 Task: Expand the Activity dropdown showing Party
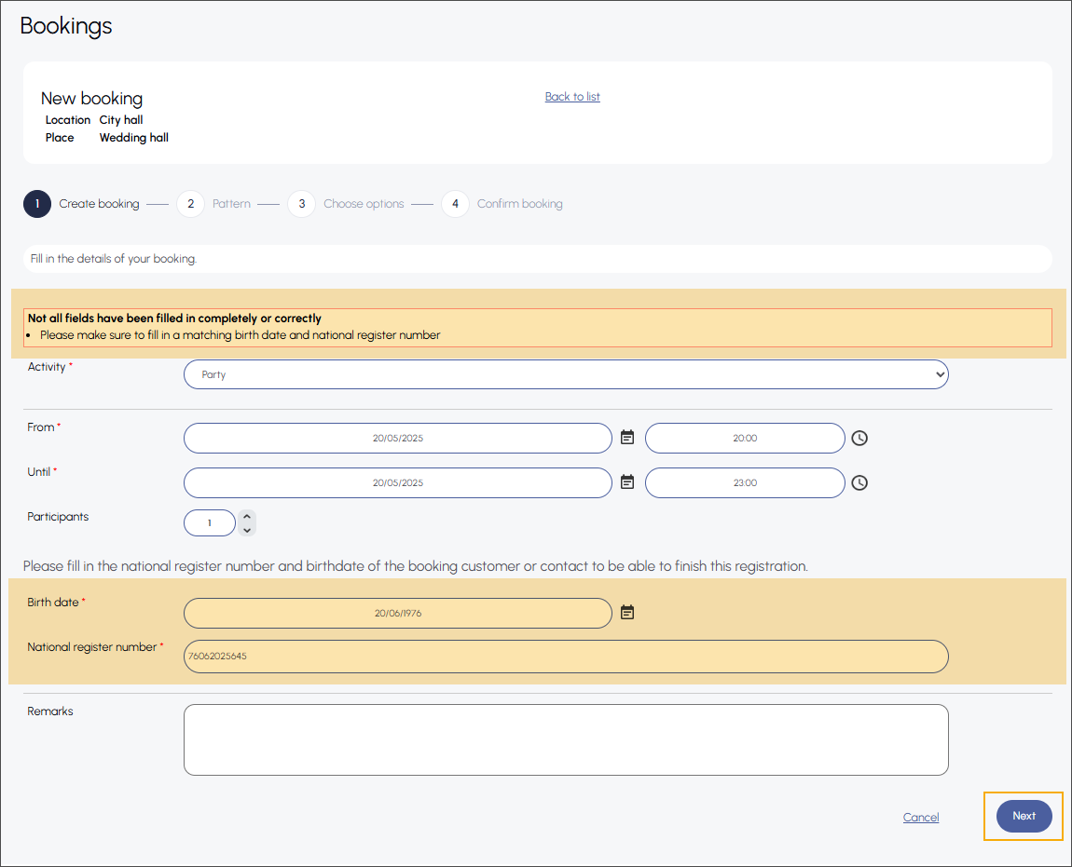pyautogui.click(x=566, y=374)
